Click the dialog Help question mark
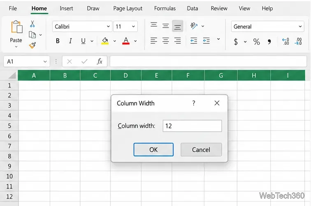This screenshot has height=206, width=311. point(194,103)
